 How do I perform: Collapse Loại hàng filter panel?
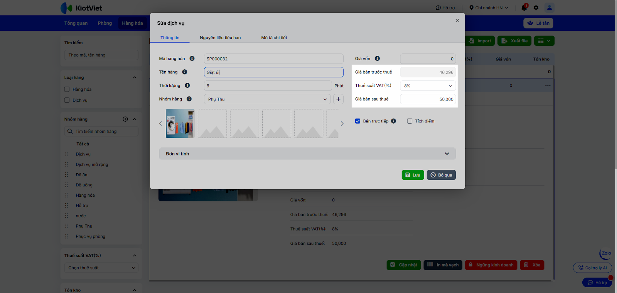coord(135,77)
